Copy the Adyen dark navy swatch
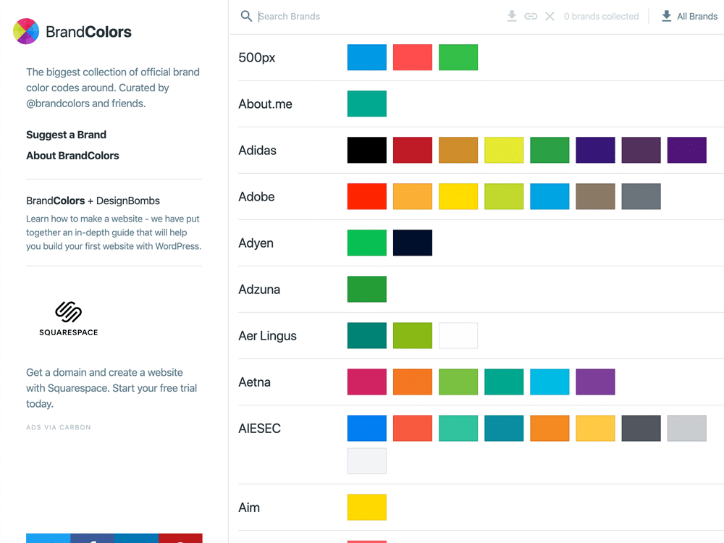Viewport: 724px width, 543px height. [x=413, y=243]
